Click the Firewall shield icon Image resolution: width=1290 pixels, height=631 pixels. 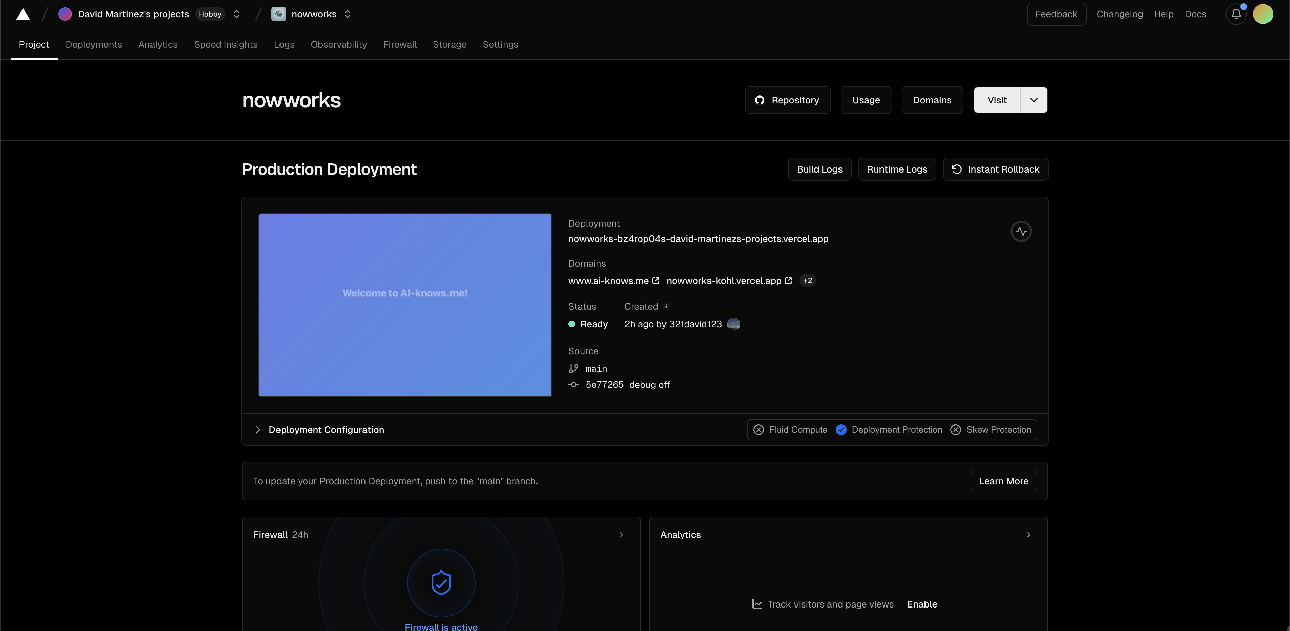441,582
